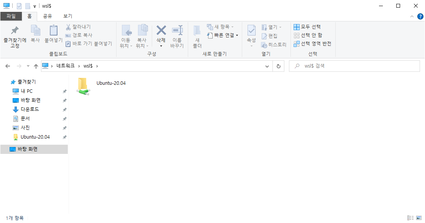The width and height of the screenshot is (425, 223).
Task: Click the wsl$ 검색 search box
Action: [x=354, y=66]
